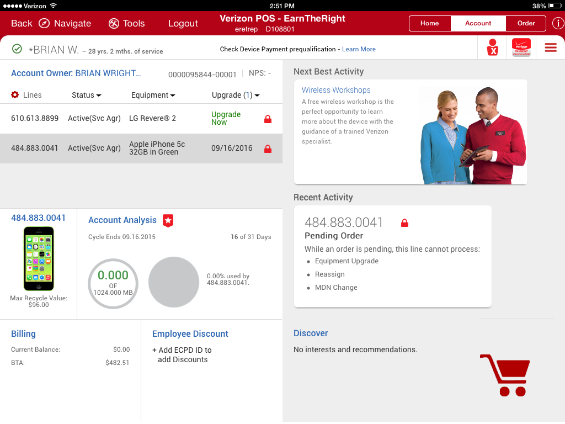Tap the battery indicator in status bar
The height and width of the screenshot is (424, 565).
pos(555,6)
